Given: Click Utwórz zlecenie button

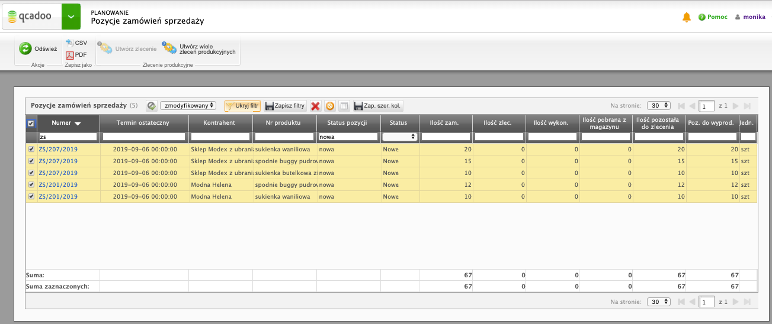Looking at the screenshot, I should (x=127, y=49).
